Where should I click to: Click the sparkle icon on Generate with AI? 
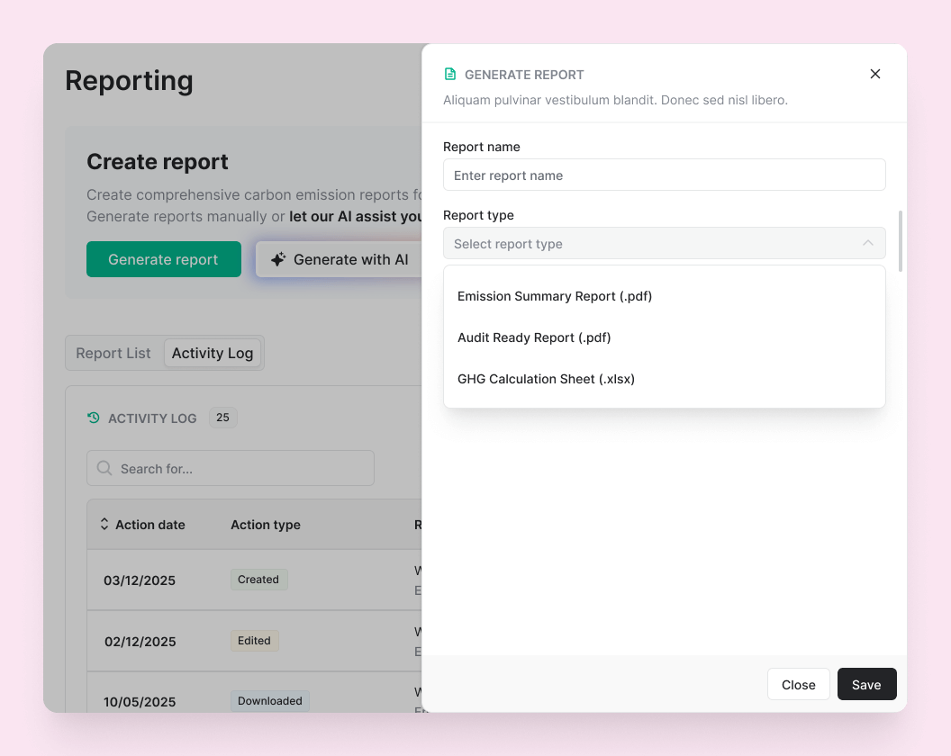pos(278,259)
